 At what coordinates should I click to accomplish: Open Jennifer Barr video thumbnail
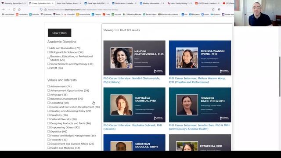pyautogui.click(x=200, y=105)
